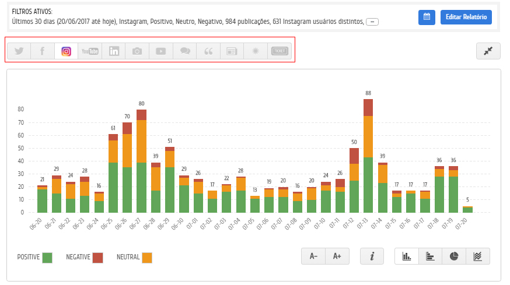Toggle the Instagram source filter
This screenshot has width=510, height=285.
point(66,51)
